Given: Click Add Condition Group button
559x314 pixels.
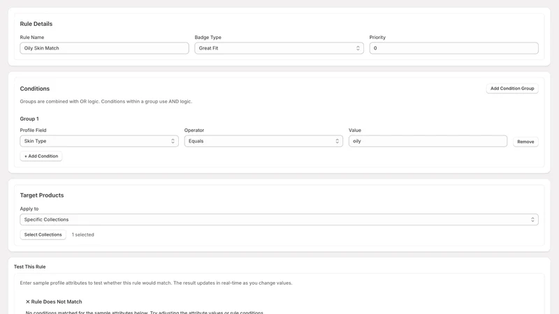Looking at the screenshot, I should (x=512, y=89).
